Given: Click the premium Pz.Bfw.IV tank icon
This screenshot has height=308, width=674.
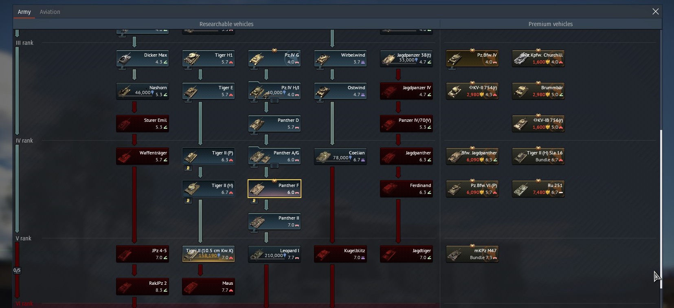Looking at the screenshot, I should 454,59.
